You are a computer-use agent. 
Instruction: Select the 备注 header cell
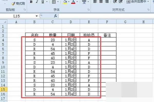coord(107,35)
